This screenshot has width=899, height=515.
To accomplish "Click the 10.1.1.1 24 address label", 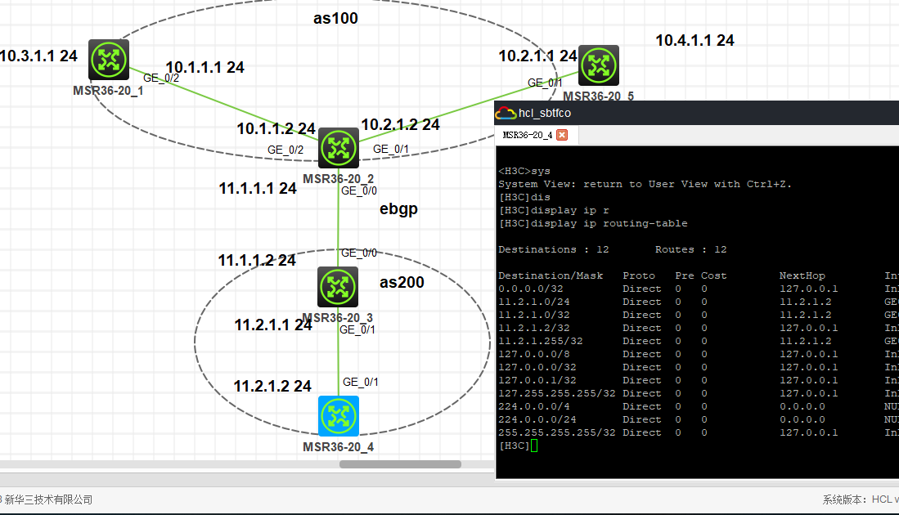I will point(205,68).
